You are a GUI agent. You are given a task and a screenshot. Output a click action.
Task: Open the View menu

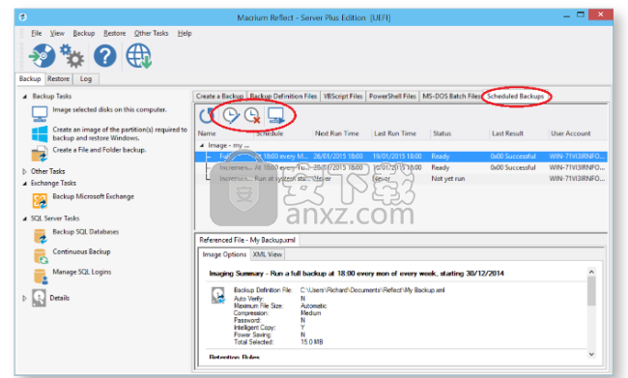click(57, 33)
